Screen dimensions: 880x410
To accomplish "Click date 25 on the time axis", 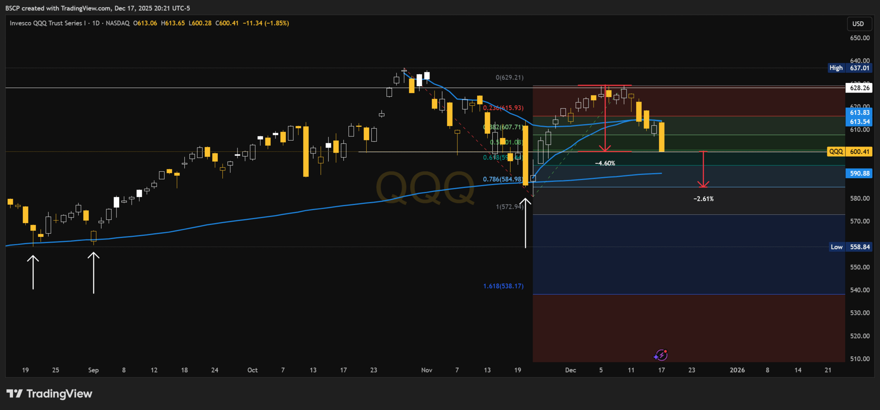I will pyautogui.click(x=55, y=370).
